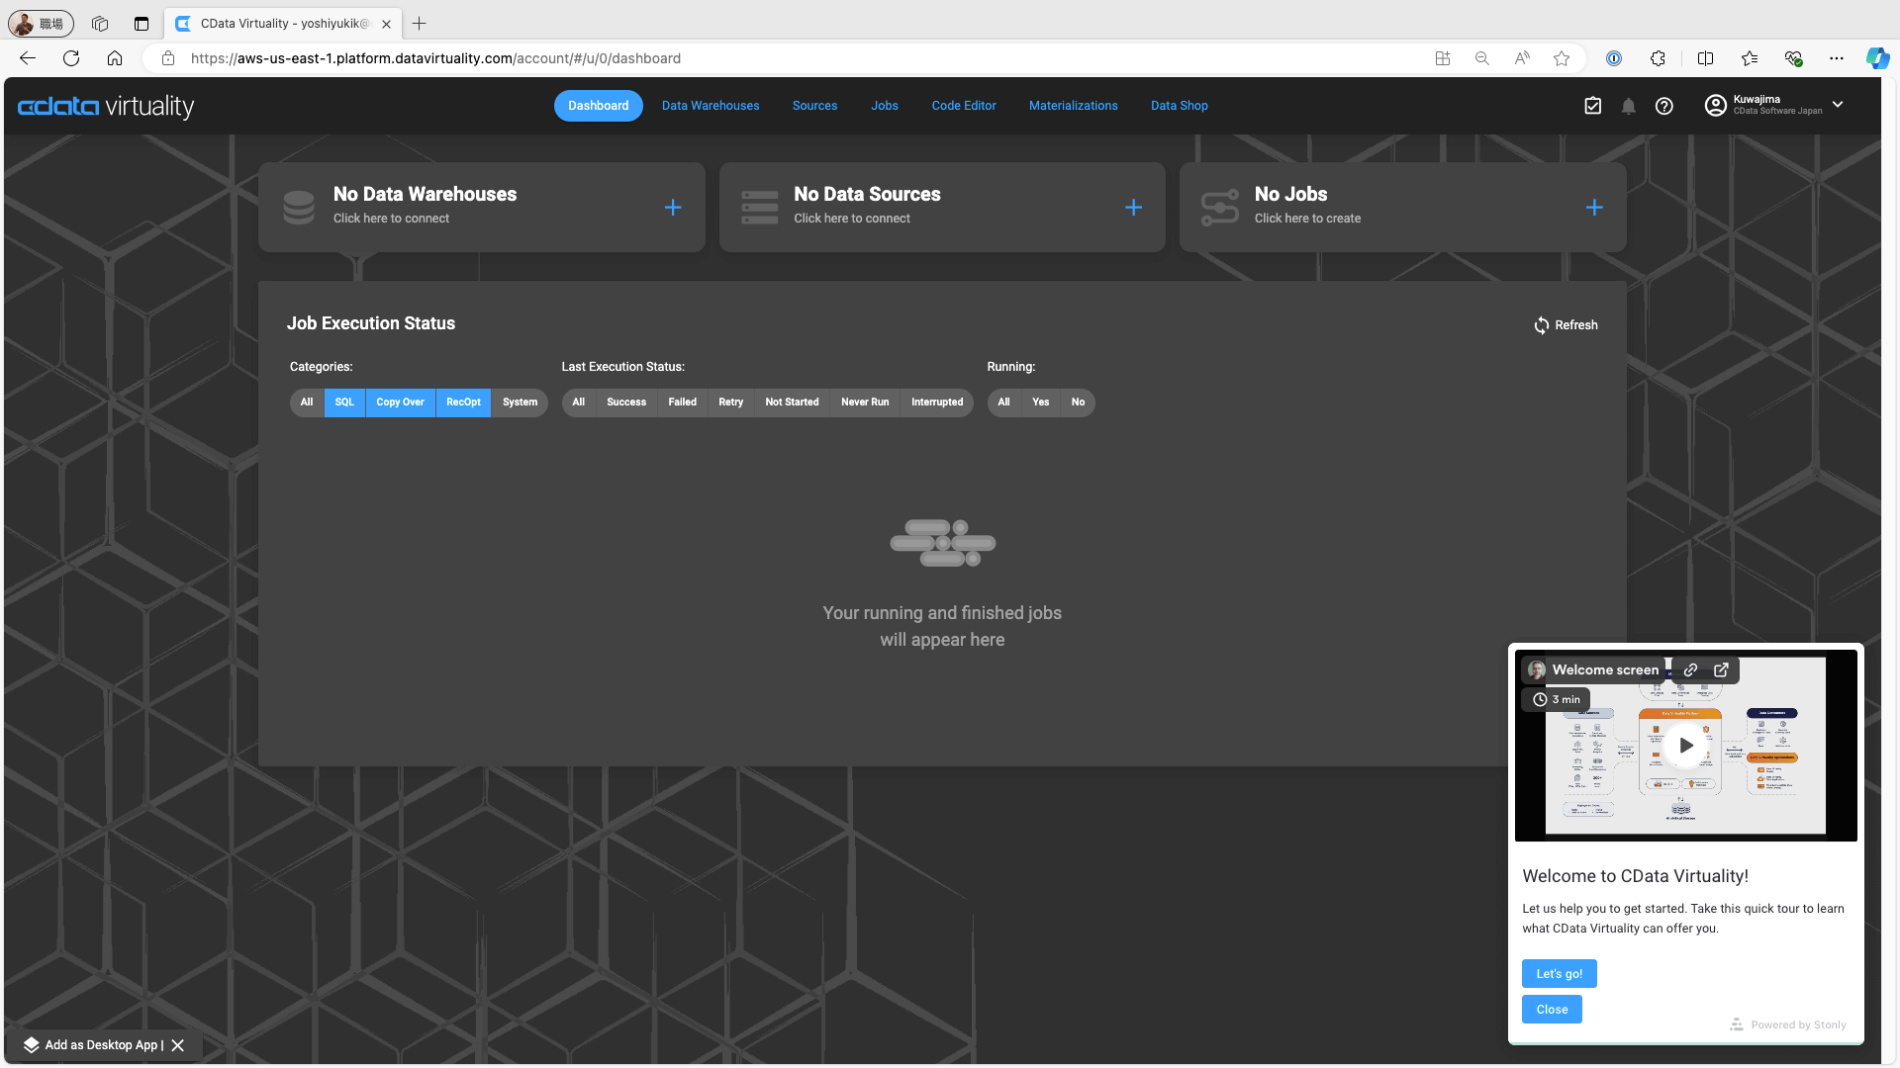1900x1068 pixels.
Task: Open browser settings and more menu
Action: click(x=1837, y=58)
